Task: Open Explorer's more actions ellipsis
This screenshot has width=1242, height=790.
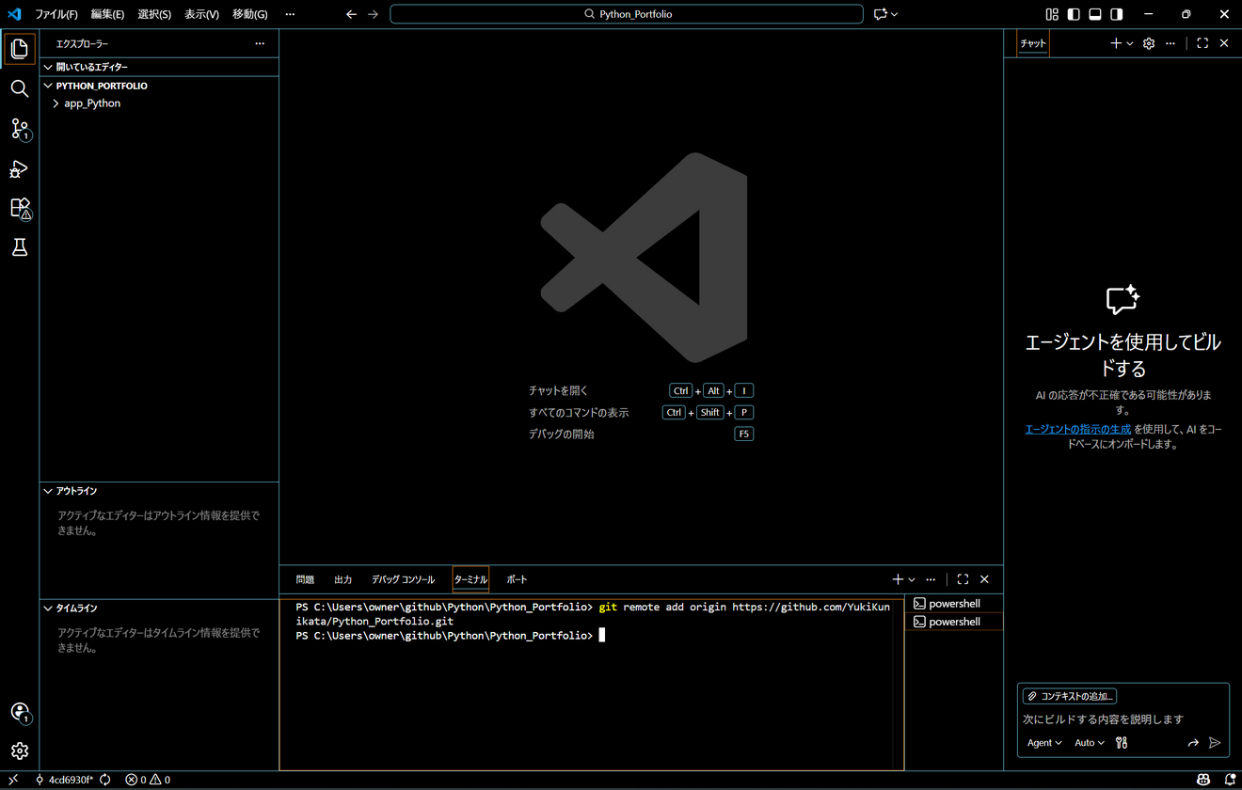Action: click(260, 43)
